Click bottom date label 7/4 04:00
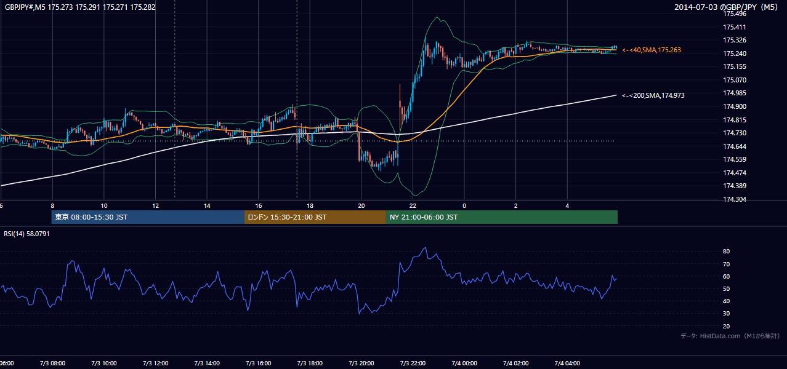Image resolution: width=787 pixels, height=369 pixels. pos(567,363)
